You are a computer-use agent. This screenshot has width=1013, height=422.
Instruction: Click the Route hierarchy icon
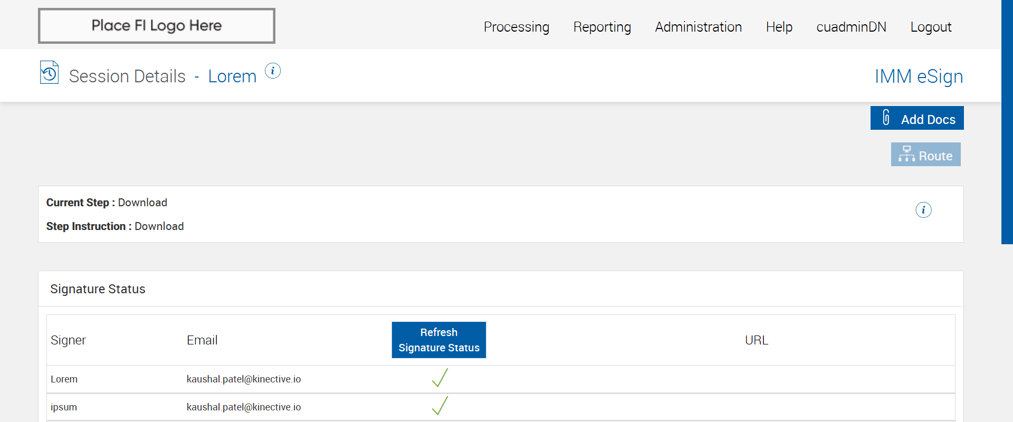pos(906,154)
